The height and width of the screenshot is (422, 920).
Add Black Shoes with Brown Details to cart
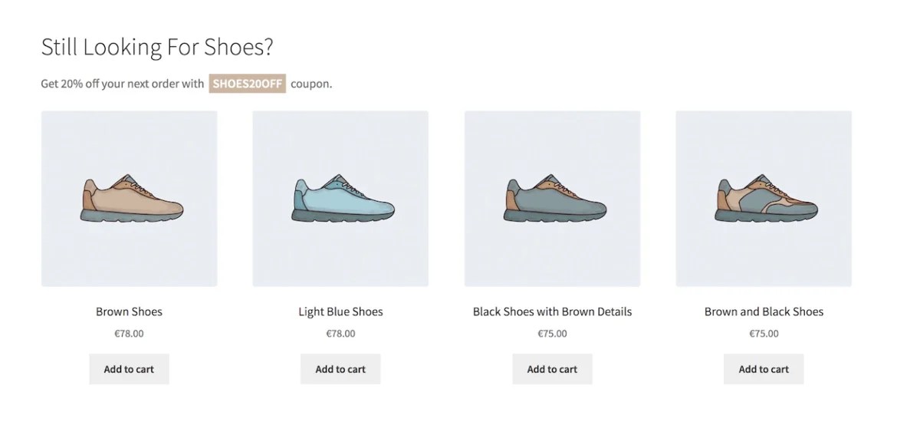pos(552,369)
